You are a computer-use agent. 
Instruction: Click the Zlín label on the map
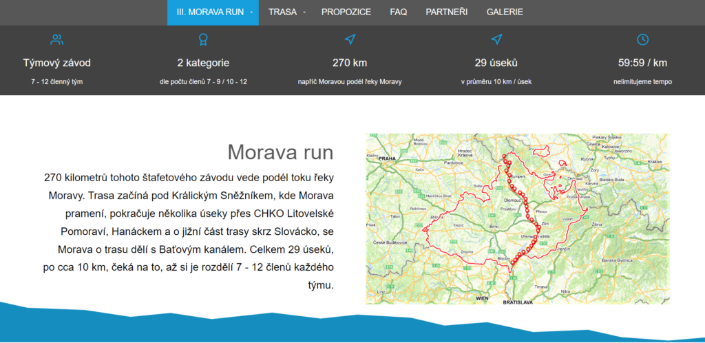point(546,223)
